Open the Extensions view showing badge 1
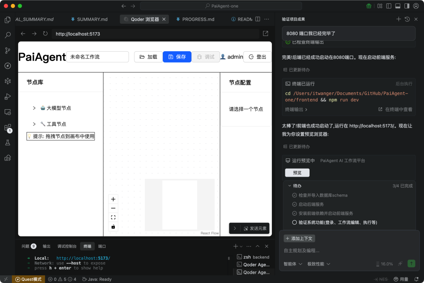The width and height of the screenshot is (424, 283). coord(7,127)
